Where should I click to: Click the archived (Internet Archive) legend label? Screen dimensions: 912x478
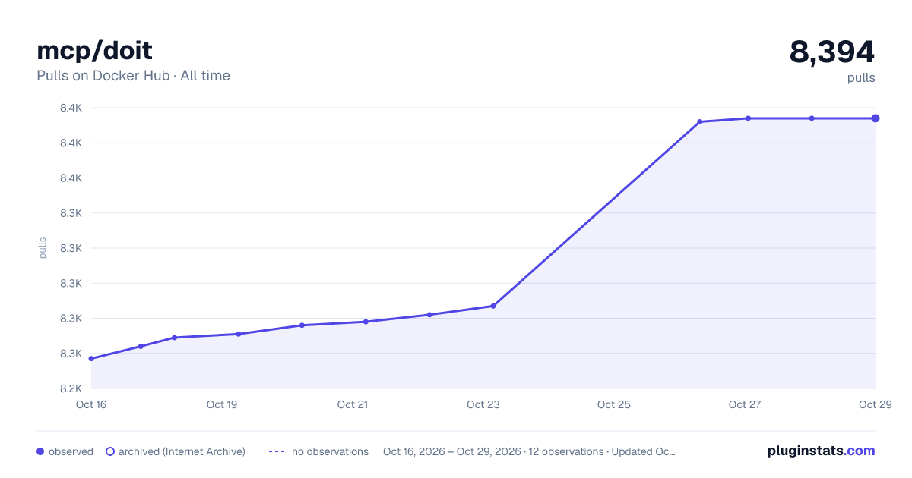point(182,451)
